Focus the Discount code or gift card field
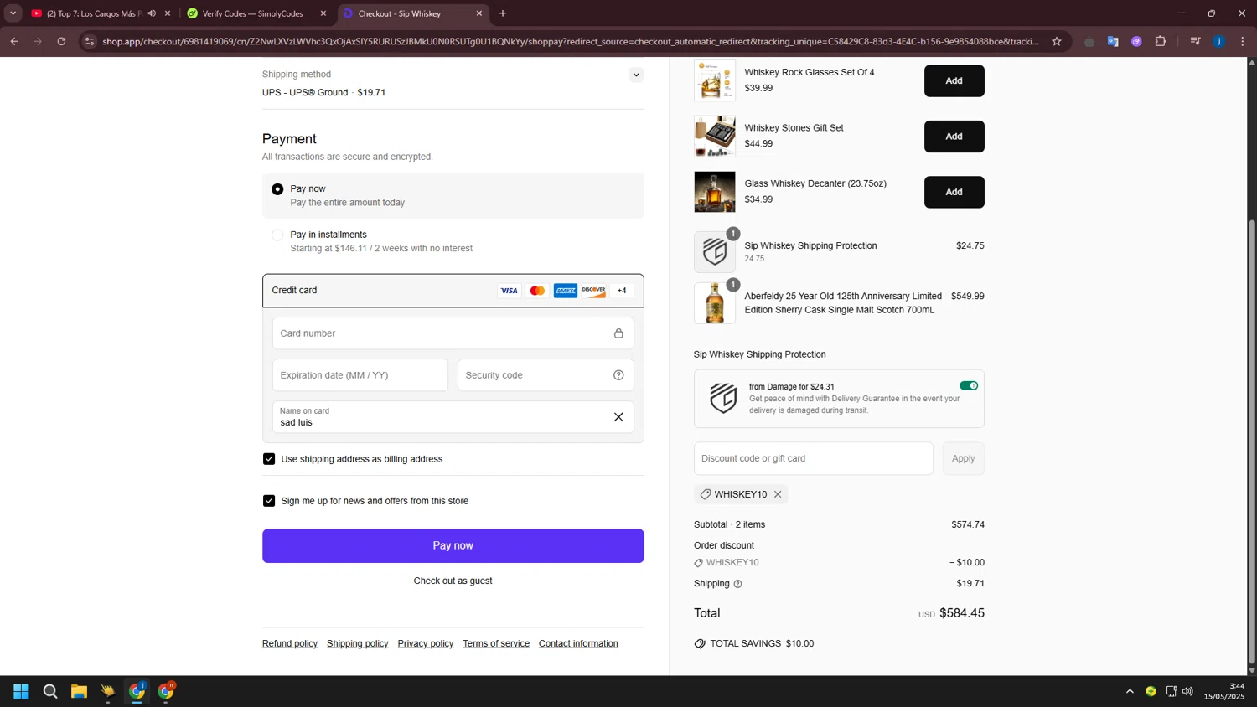Image resolution: width=1257 pixels, height=707 pixels. (813, 458)
